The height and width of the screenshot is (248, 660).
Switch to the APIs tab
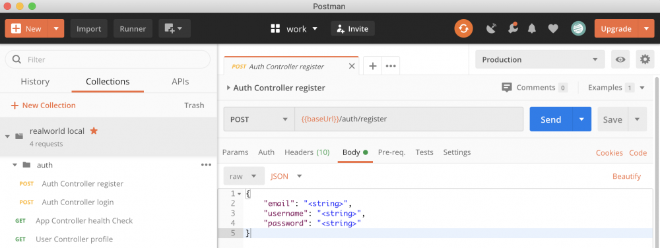180,82
